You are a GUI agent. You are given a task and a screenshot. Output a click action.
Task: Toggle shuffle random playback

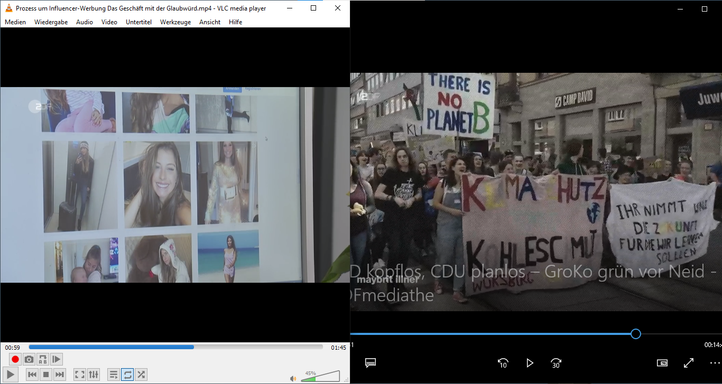point(141,375)
